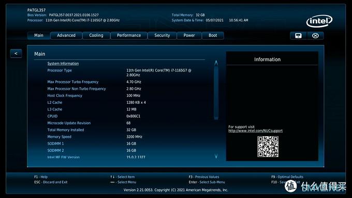Click the back arrow button
This screenshot has width=352, height=198.
click(16, 53)
